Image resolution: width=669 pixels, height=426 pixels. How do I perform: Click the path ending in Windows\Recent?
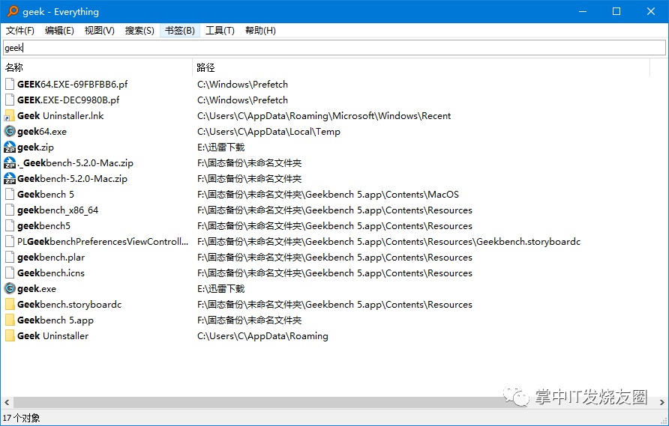[x=324, y=116]
